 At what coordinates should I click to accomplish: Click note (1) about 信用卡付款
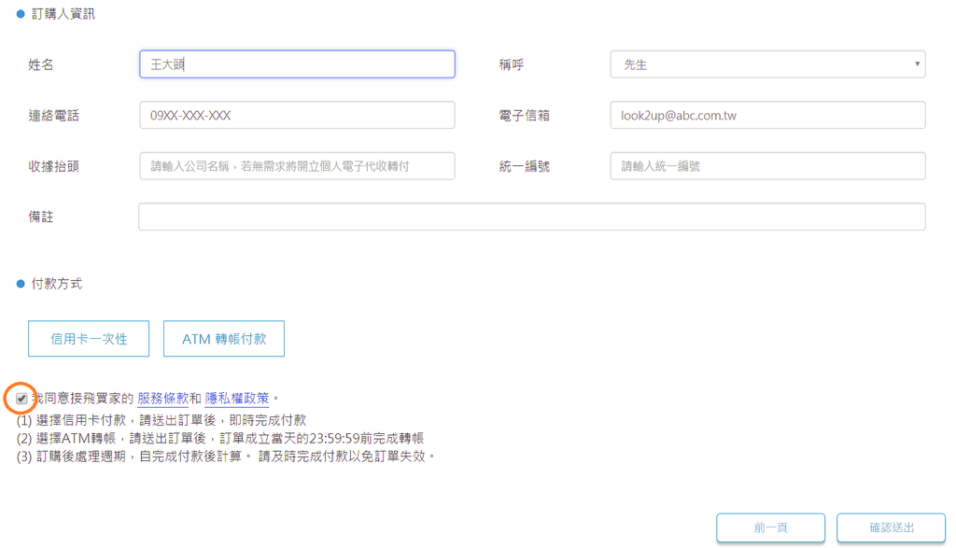point(162,420)
